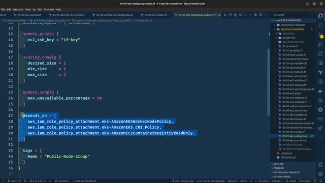Open the Go menu

click(34, 9)
